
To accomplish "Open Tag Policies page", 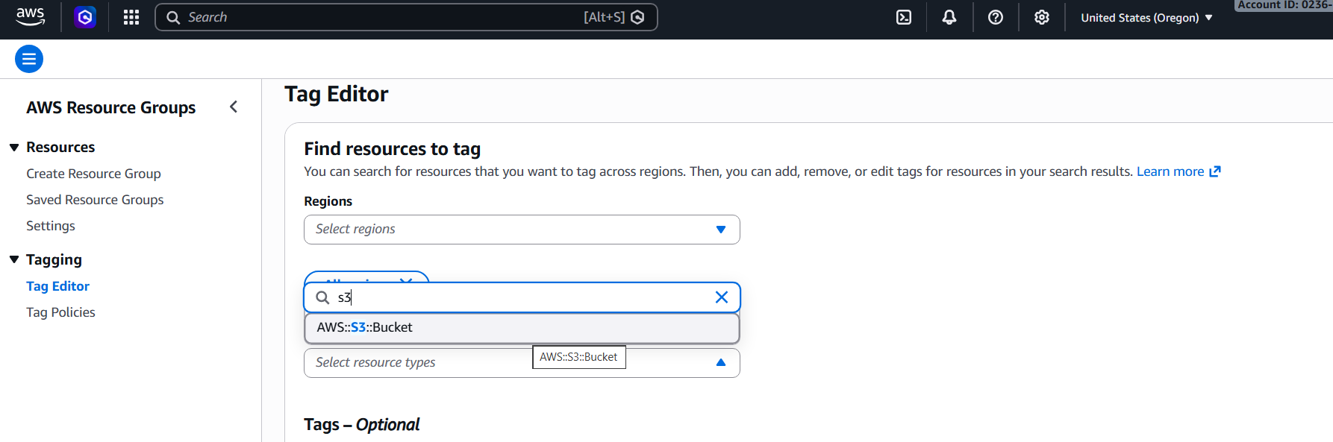I will pyautogui.click(x=60, y=312).
